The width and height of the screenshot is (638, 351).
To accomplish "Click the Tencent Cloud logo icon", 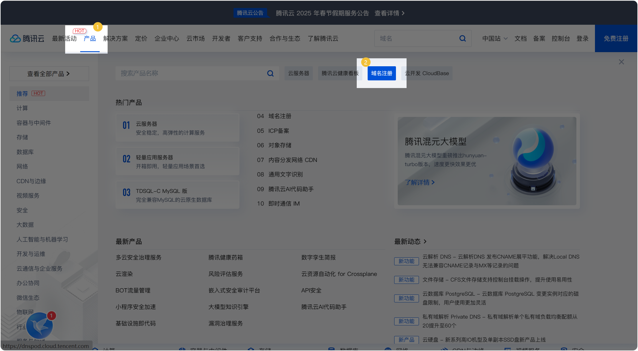I will [x=15, y=38].
